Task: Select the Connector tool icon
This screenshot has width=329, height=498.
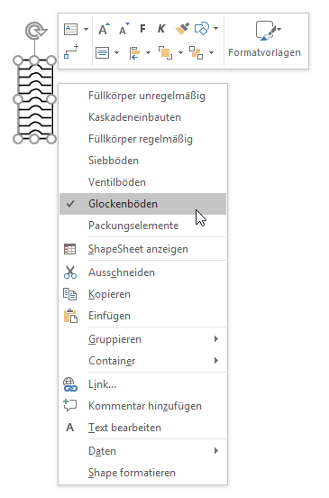Action: pyautogui.click(x=70, y=52)
